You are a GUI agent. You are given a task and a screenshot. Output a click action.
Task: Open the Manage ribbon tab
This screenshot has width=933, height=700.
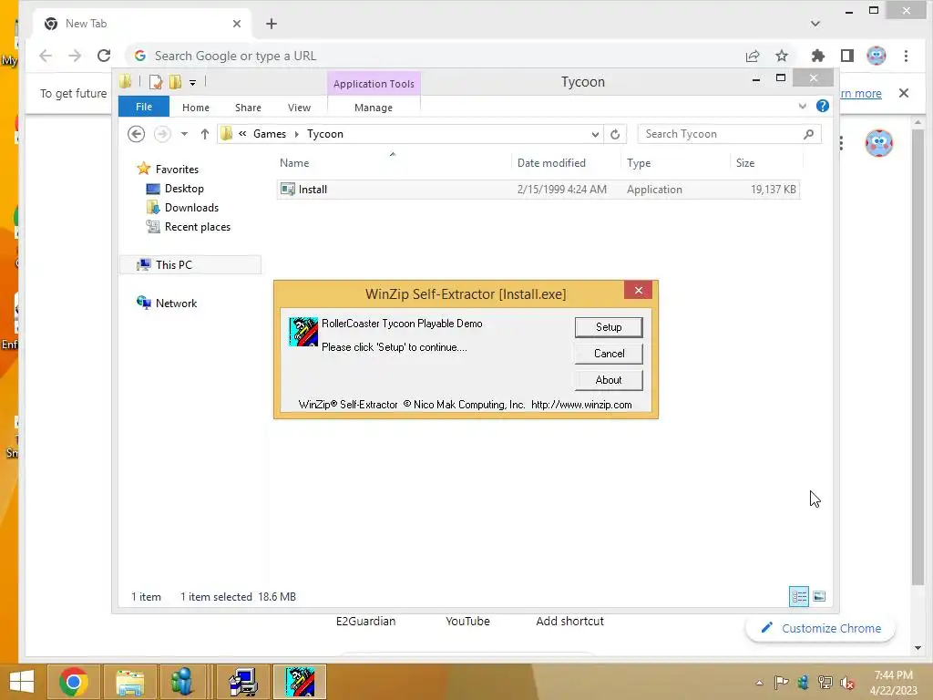(373, 108)
